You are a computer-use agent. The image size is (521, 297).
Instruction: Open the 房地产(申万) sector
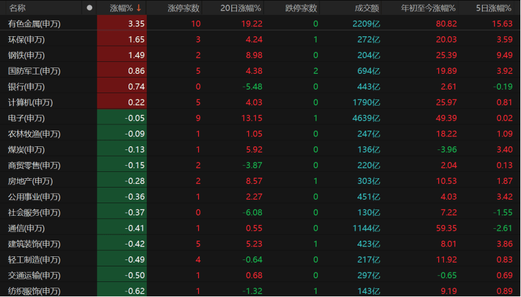[x=31, y=181]
